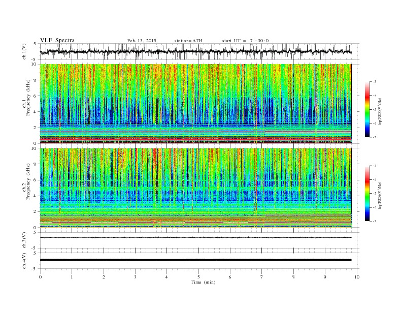Screen dimensions: 402x311
Task: Click the ch.4 thick black waveform band
Action: point(196,260)
